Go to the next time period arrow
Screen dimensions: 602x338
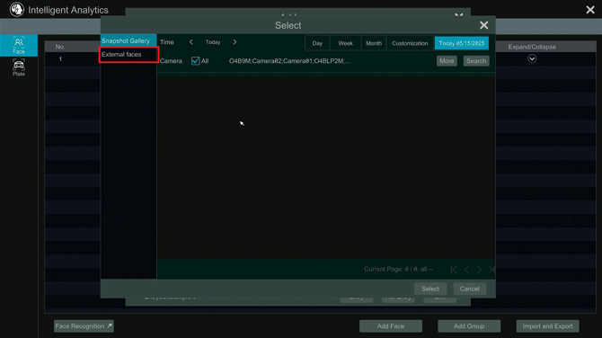pos(235,42)
